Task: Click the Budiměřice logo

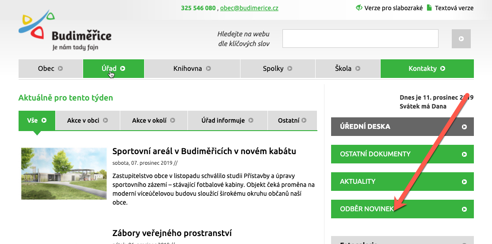Action: point(65,32)
